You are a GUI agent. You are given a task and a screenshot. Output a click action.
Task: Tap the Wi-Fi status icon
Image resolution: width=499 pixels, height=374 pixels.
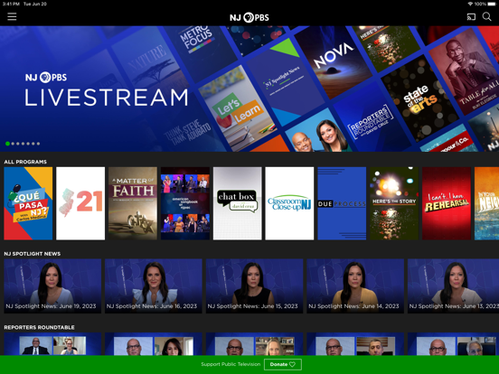coord(470,4)
